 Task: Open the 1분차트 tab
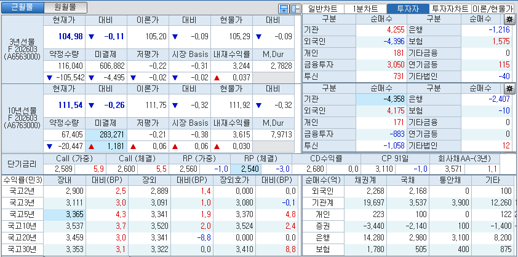pos(365,9)
